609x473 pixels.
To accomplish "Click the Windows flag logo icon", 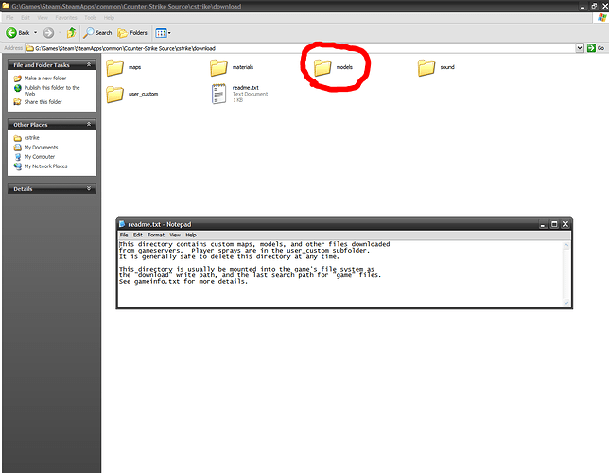I will pos(602,17).
